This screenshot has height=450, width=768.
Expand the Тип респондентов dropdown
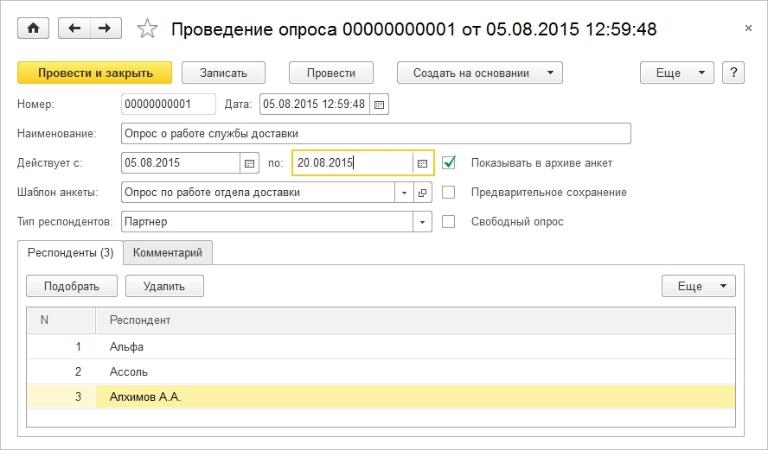pyautogui.click(x=422, y=222)
